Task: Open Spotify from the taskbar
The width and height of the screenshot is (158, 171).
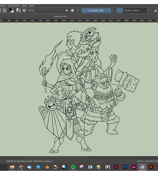Action: click(x=73, y=167)
